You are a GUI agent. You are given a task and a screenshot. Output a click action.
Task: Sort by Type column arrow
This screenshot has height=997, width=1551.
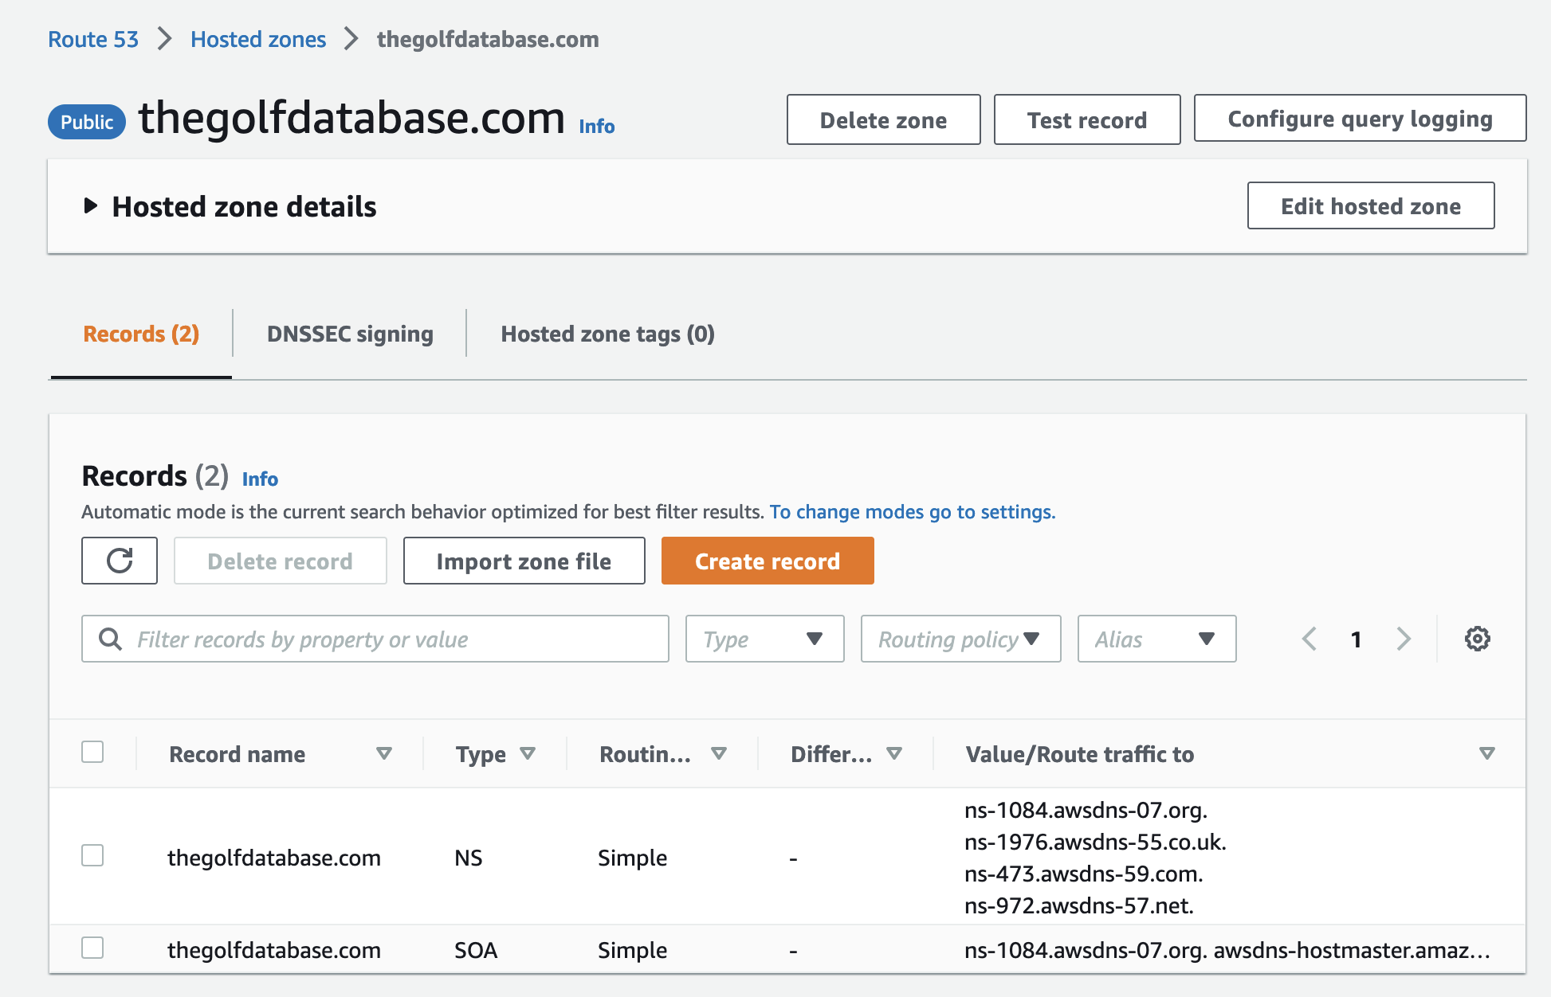[528, 753]
